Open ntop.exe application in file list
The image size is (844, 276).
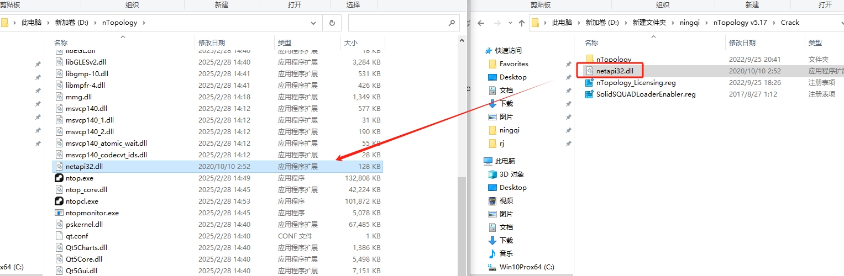point(80,178)
